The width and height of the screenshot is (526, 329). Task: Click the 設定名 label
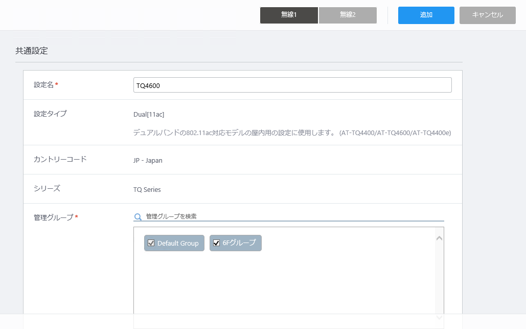(43, 85)
